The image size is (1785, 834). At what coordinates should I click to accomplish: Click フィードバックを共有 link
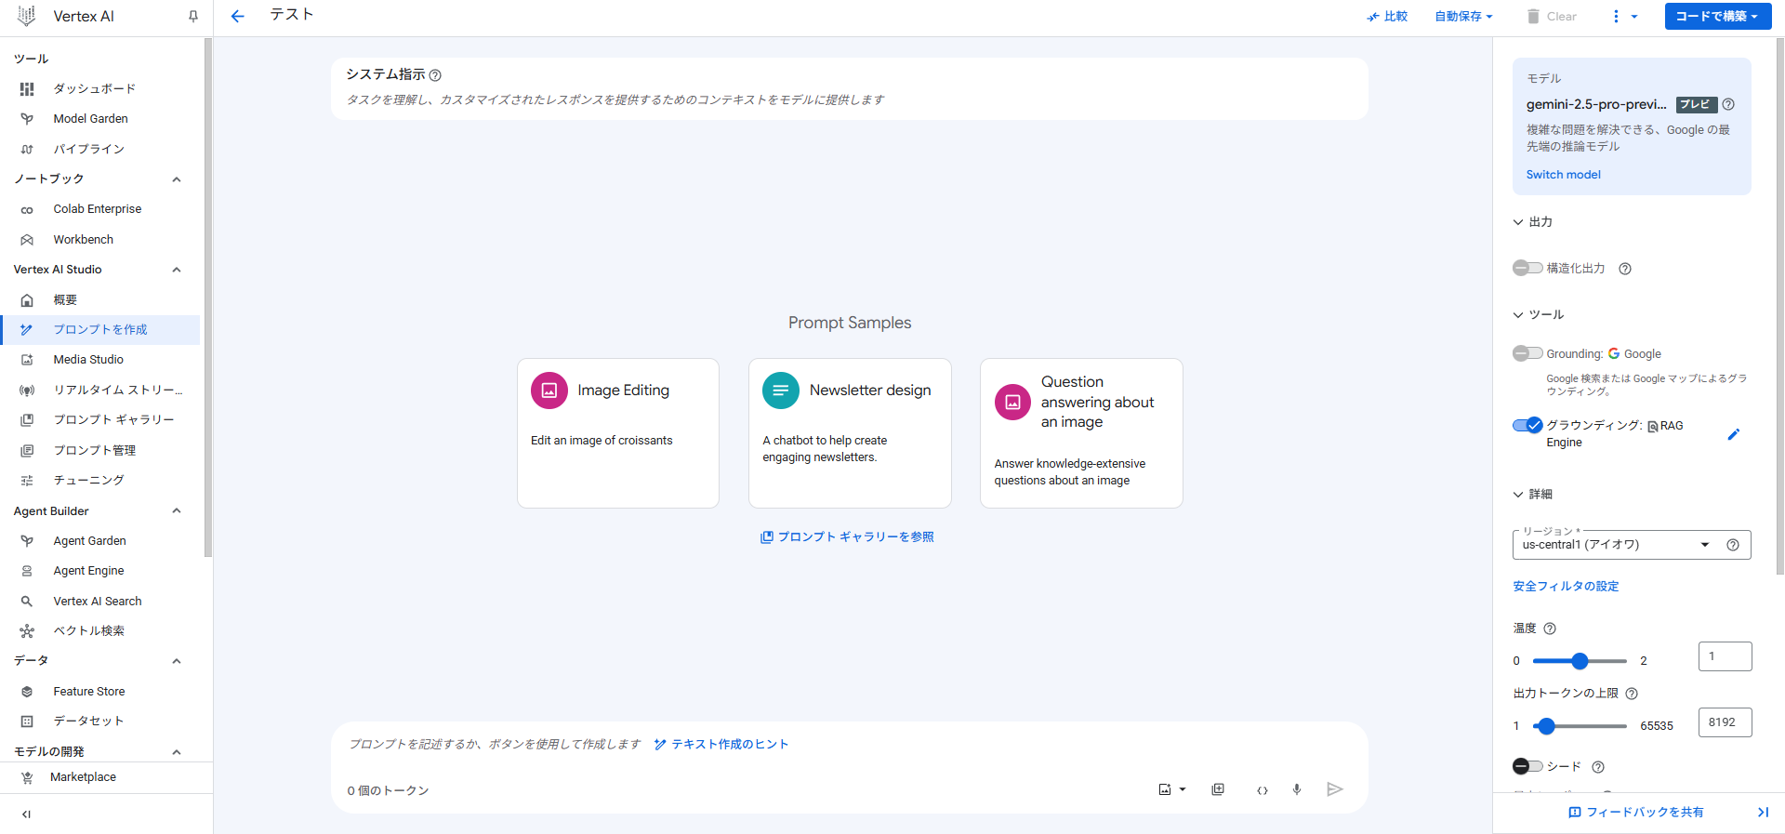[x=1636, y=813]
